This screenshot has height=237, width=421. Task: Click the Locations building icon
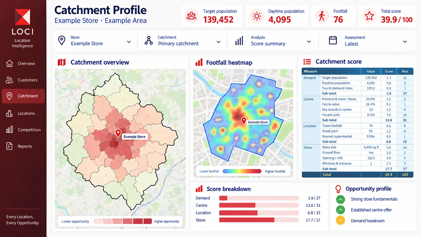pyautogui.click(x=9, y=113)
